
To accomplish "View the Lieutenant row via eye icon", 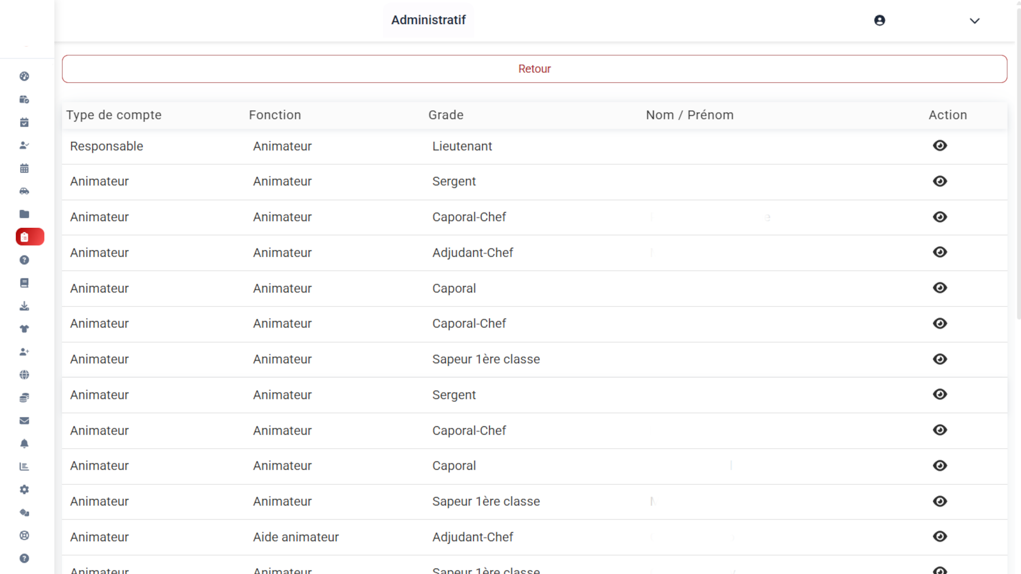I will (940, 146).
